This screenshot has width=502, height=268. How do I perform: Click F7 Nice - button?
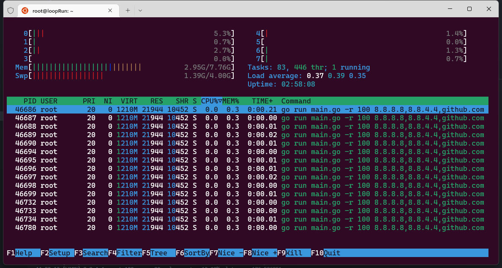click(226, 253)
